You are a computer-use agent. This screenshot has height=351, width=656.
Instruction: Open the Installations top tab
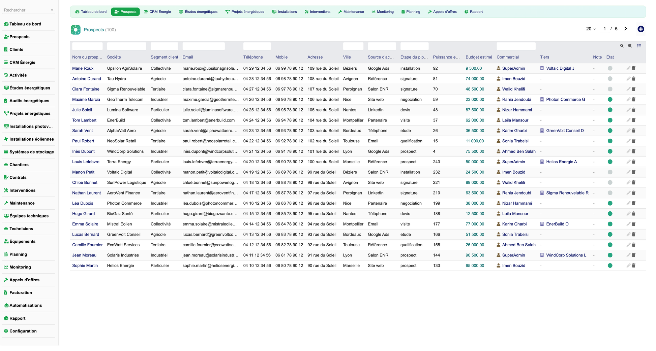(285, 12)
